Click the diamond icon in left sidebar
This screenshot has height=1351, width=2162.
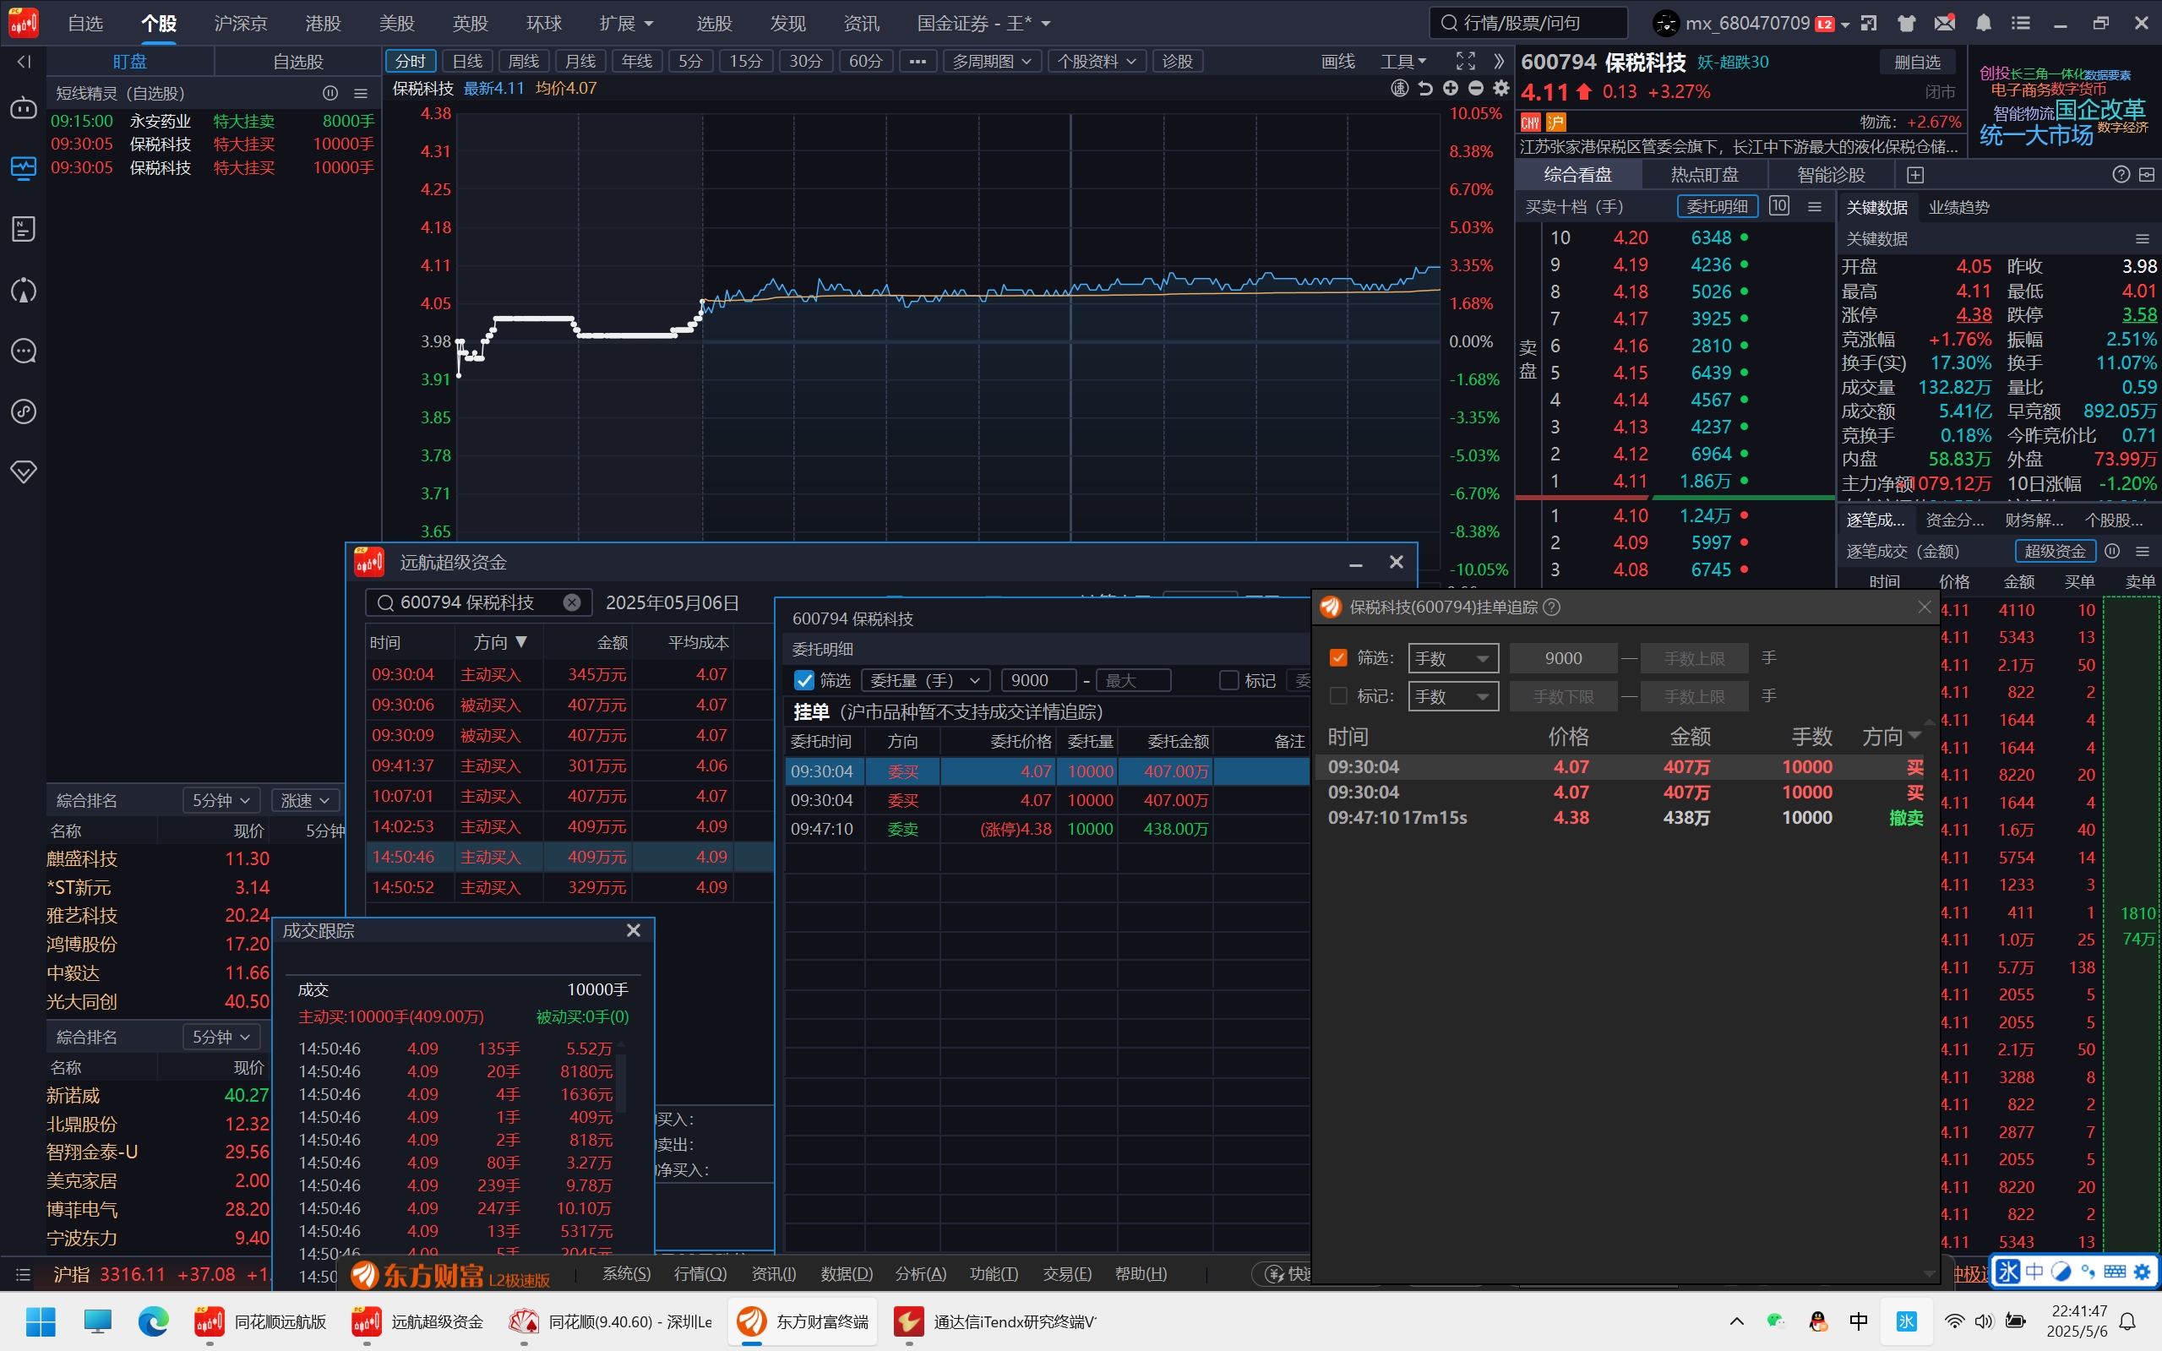pyautogui.click(x=25, y=471)
